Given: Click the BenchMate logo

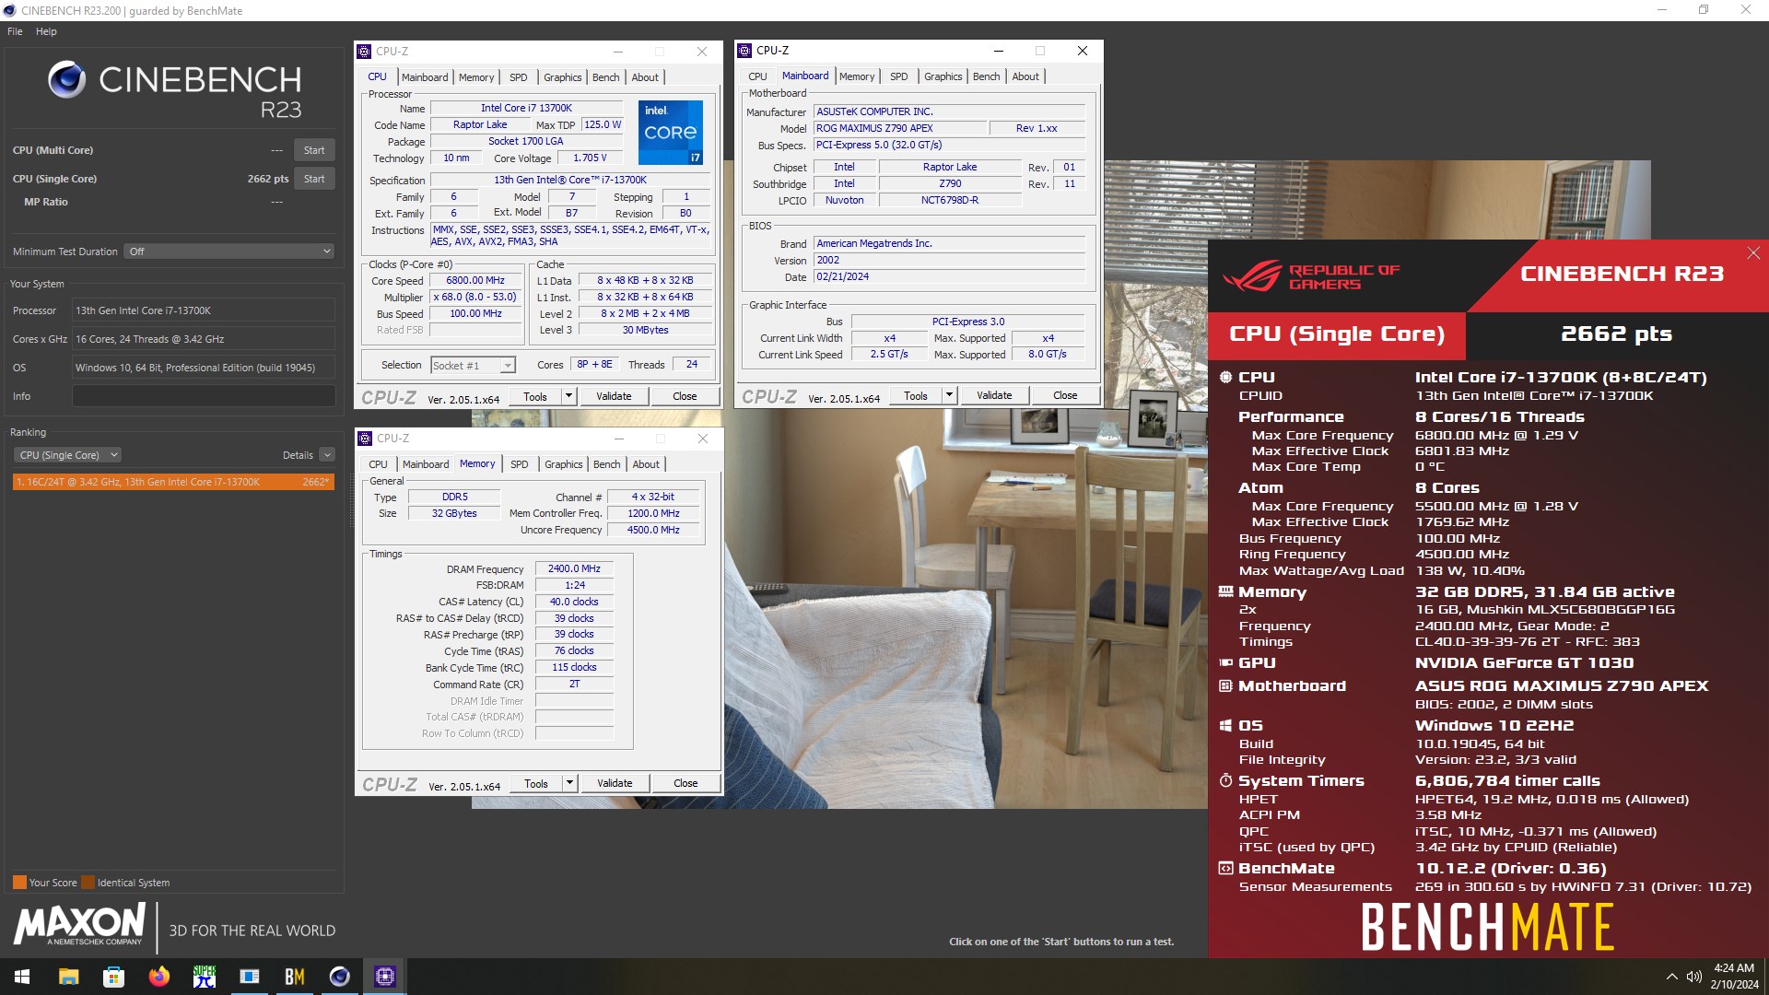Looking at the screenshot, I should tap(1487, 927).
